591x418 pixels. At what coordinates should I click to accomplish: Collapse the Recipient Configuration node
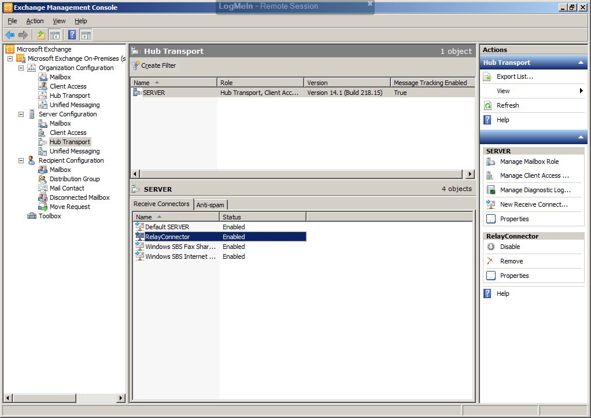coord(21,160)
